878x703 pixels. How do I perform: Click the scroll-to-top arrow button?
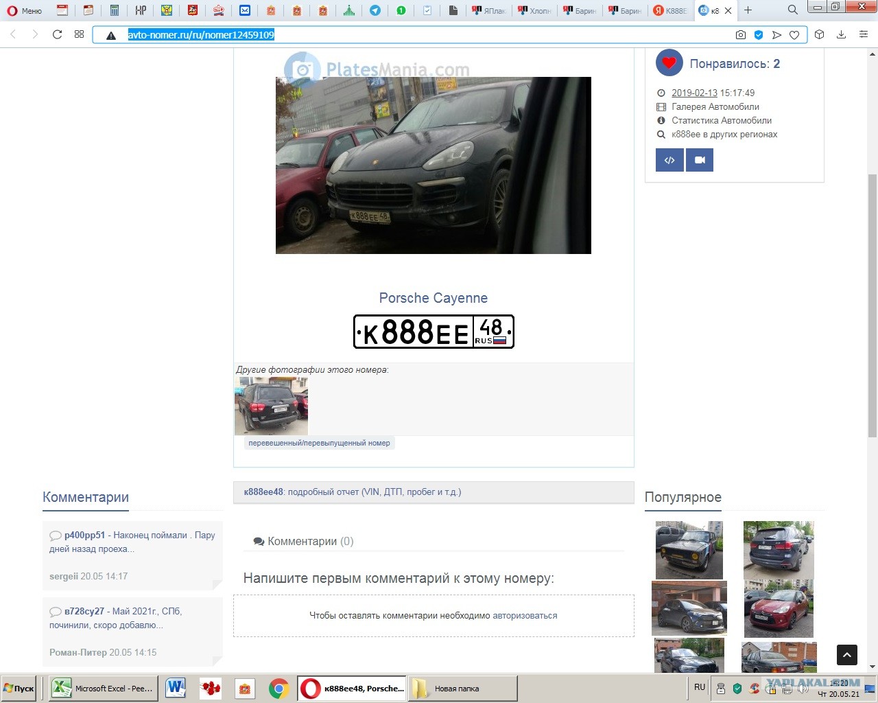click(x=847, y=655)
